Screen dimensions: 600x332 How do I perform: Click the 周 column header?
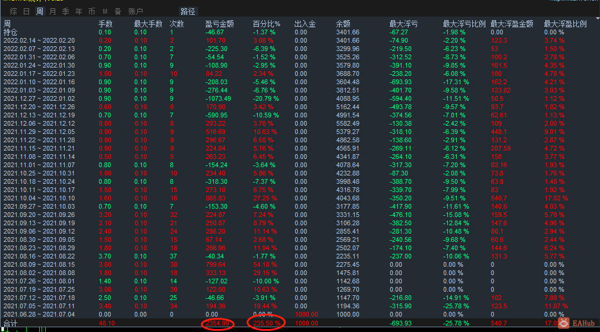[x=7, y=24]
